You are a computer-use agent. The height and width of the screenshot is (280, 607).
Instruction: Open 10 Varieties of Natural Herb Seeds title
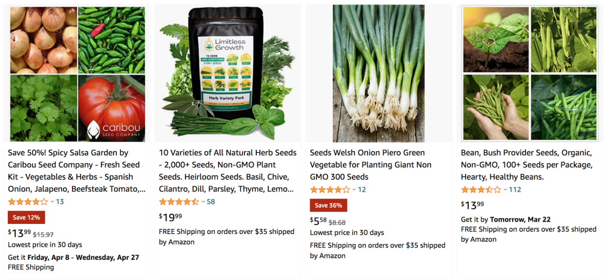click(x=228, y=171)
